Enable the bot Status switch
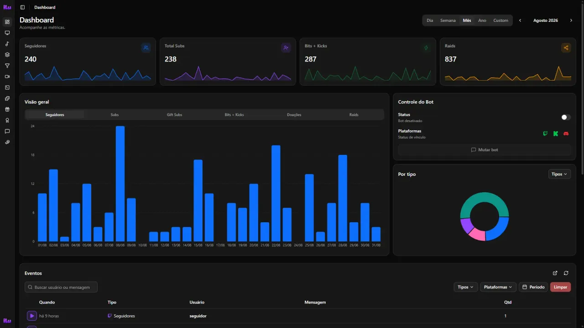The width and height of the screenshot is (584, 328). click(x=566, y=117)
